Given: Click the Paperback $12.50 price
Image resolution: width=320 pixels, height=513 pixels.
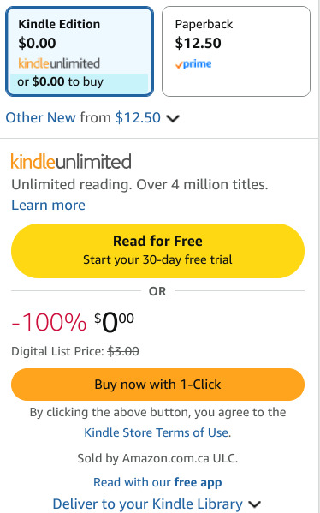Looking at the screenshot, I should [199, 43].
